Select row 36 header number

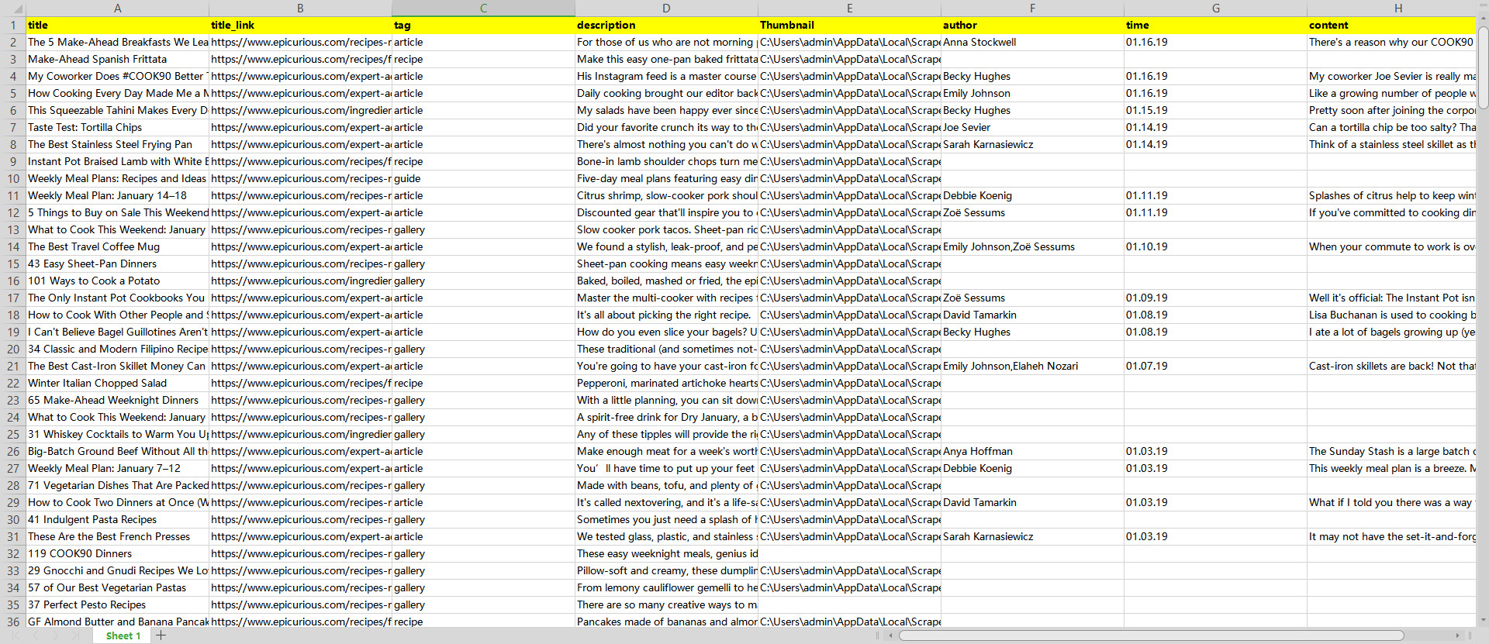(x=12, y=622)
